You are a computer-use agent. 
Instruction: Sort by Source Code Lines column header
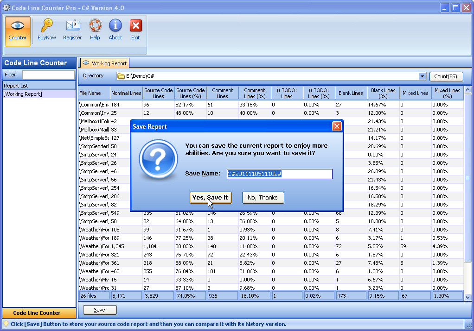point(159,93)
